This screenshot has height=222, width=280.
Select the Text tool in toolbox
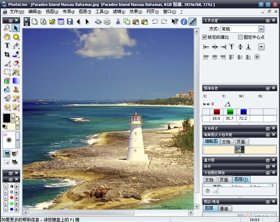coord(7,45)
